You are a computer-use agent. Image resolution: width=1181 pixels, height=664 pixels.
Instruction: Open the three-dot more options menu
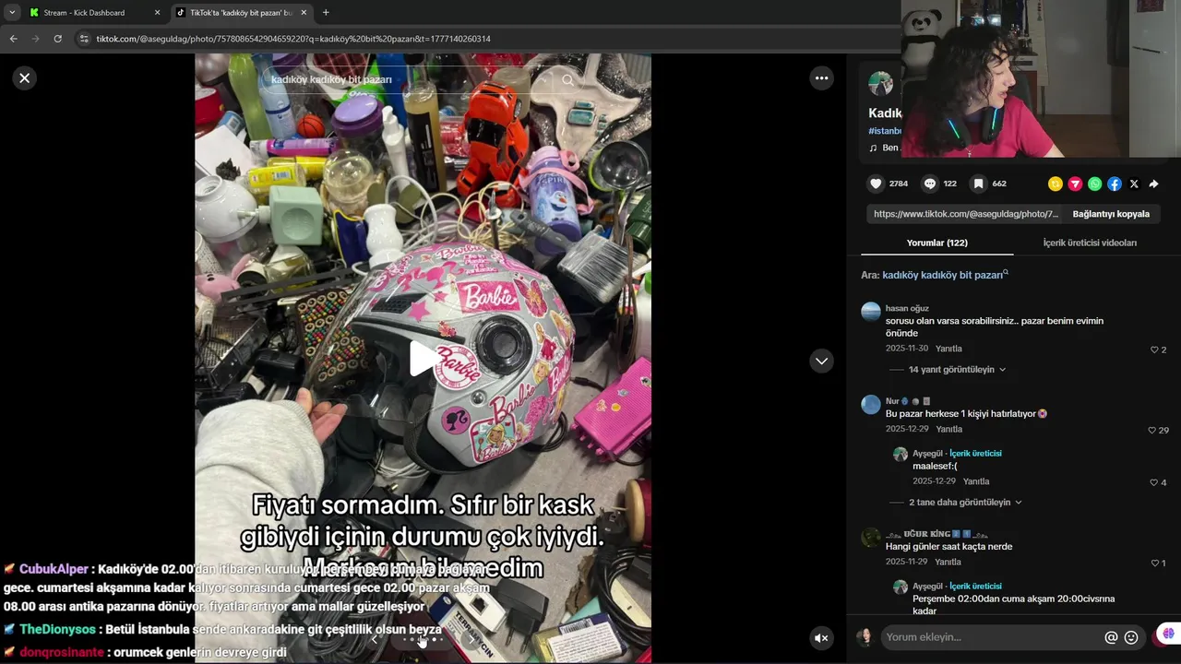tap(822, 78)
